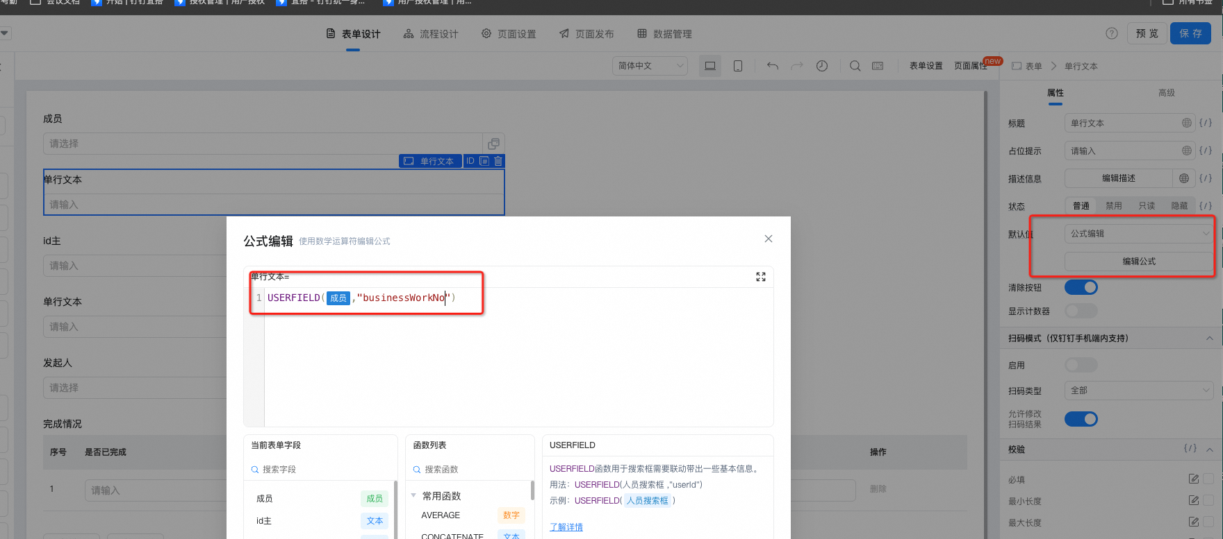Click the copy icon in 成员 field
Image resolution: width=1223 pixels, height=539 pixels.
(493, 144)
